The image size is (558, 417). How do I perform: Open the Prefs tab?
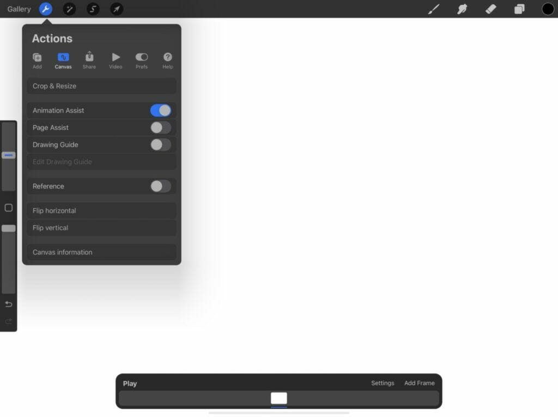point(141,60)
